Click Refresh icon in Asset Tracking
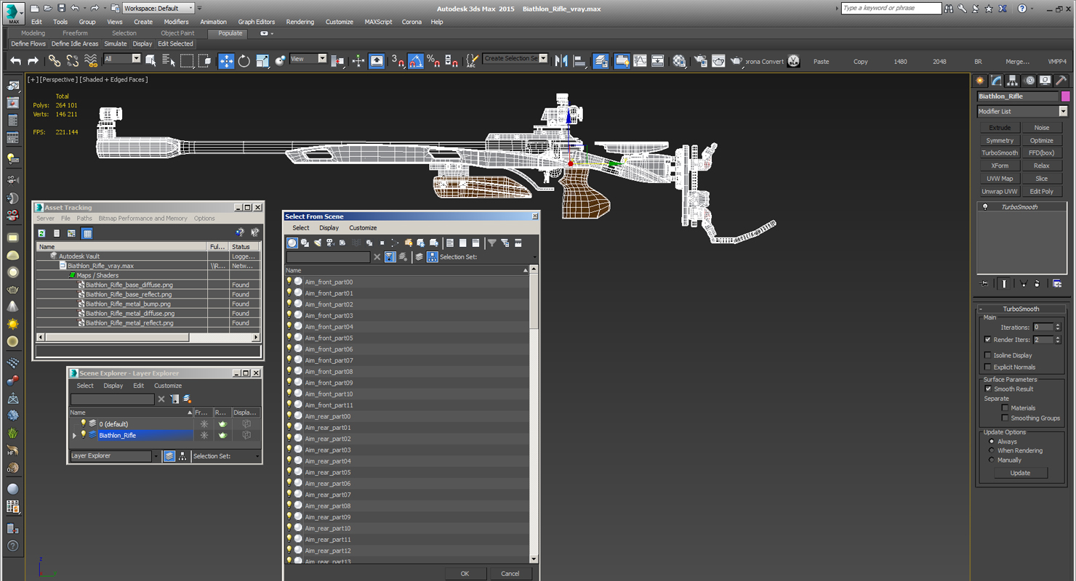The width and height of the screenshot is (1076, 581). click(42, 233)
